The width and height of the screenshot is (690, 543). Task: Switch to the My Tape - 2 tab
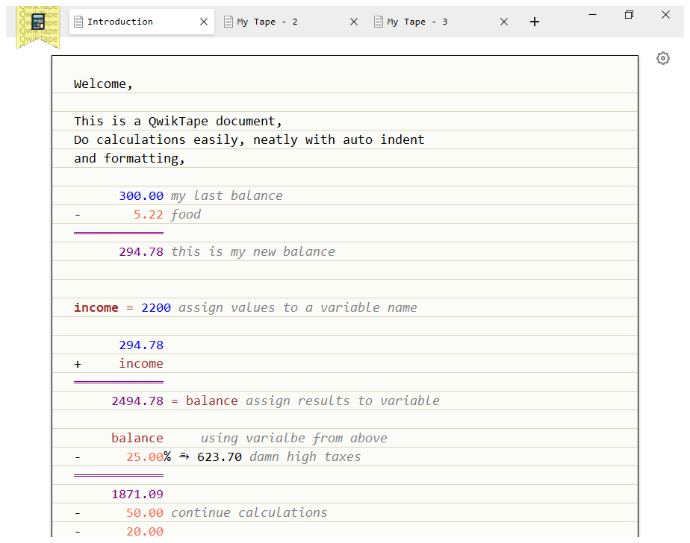(x=267, y=22)
